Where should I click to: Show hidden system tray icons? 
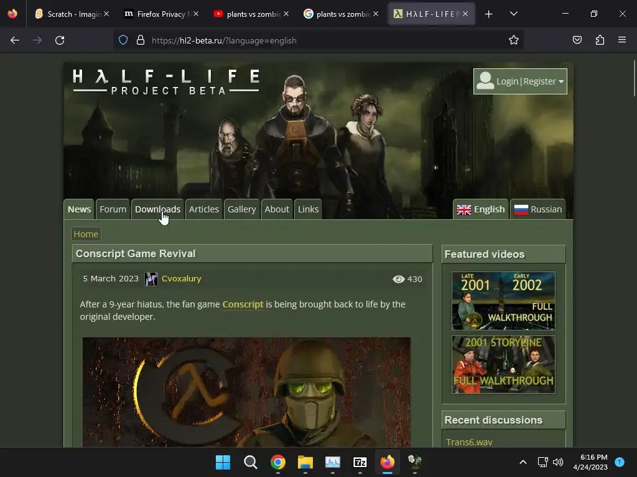click(x=523, y=462)
